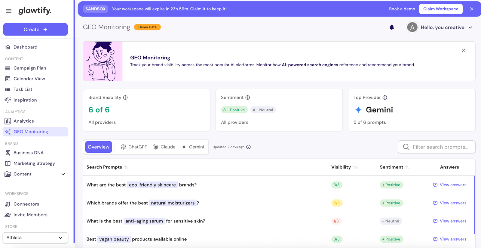Viewport: 481px width, 248px height.
Task: Click the notification bell icon
Action: coord(392,27)
